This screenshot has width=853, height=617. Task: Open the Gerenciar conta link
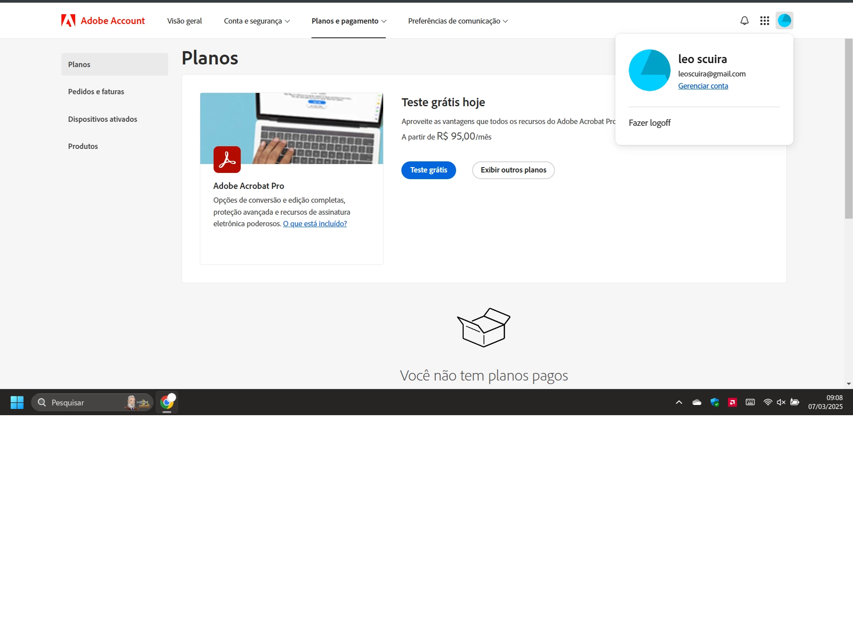703,86
